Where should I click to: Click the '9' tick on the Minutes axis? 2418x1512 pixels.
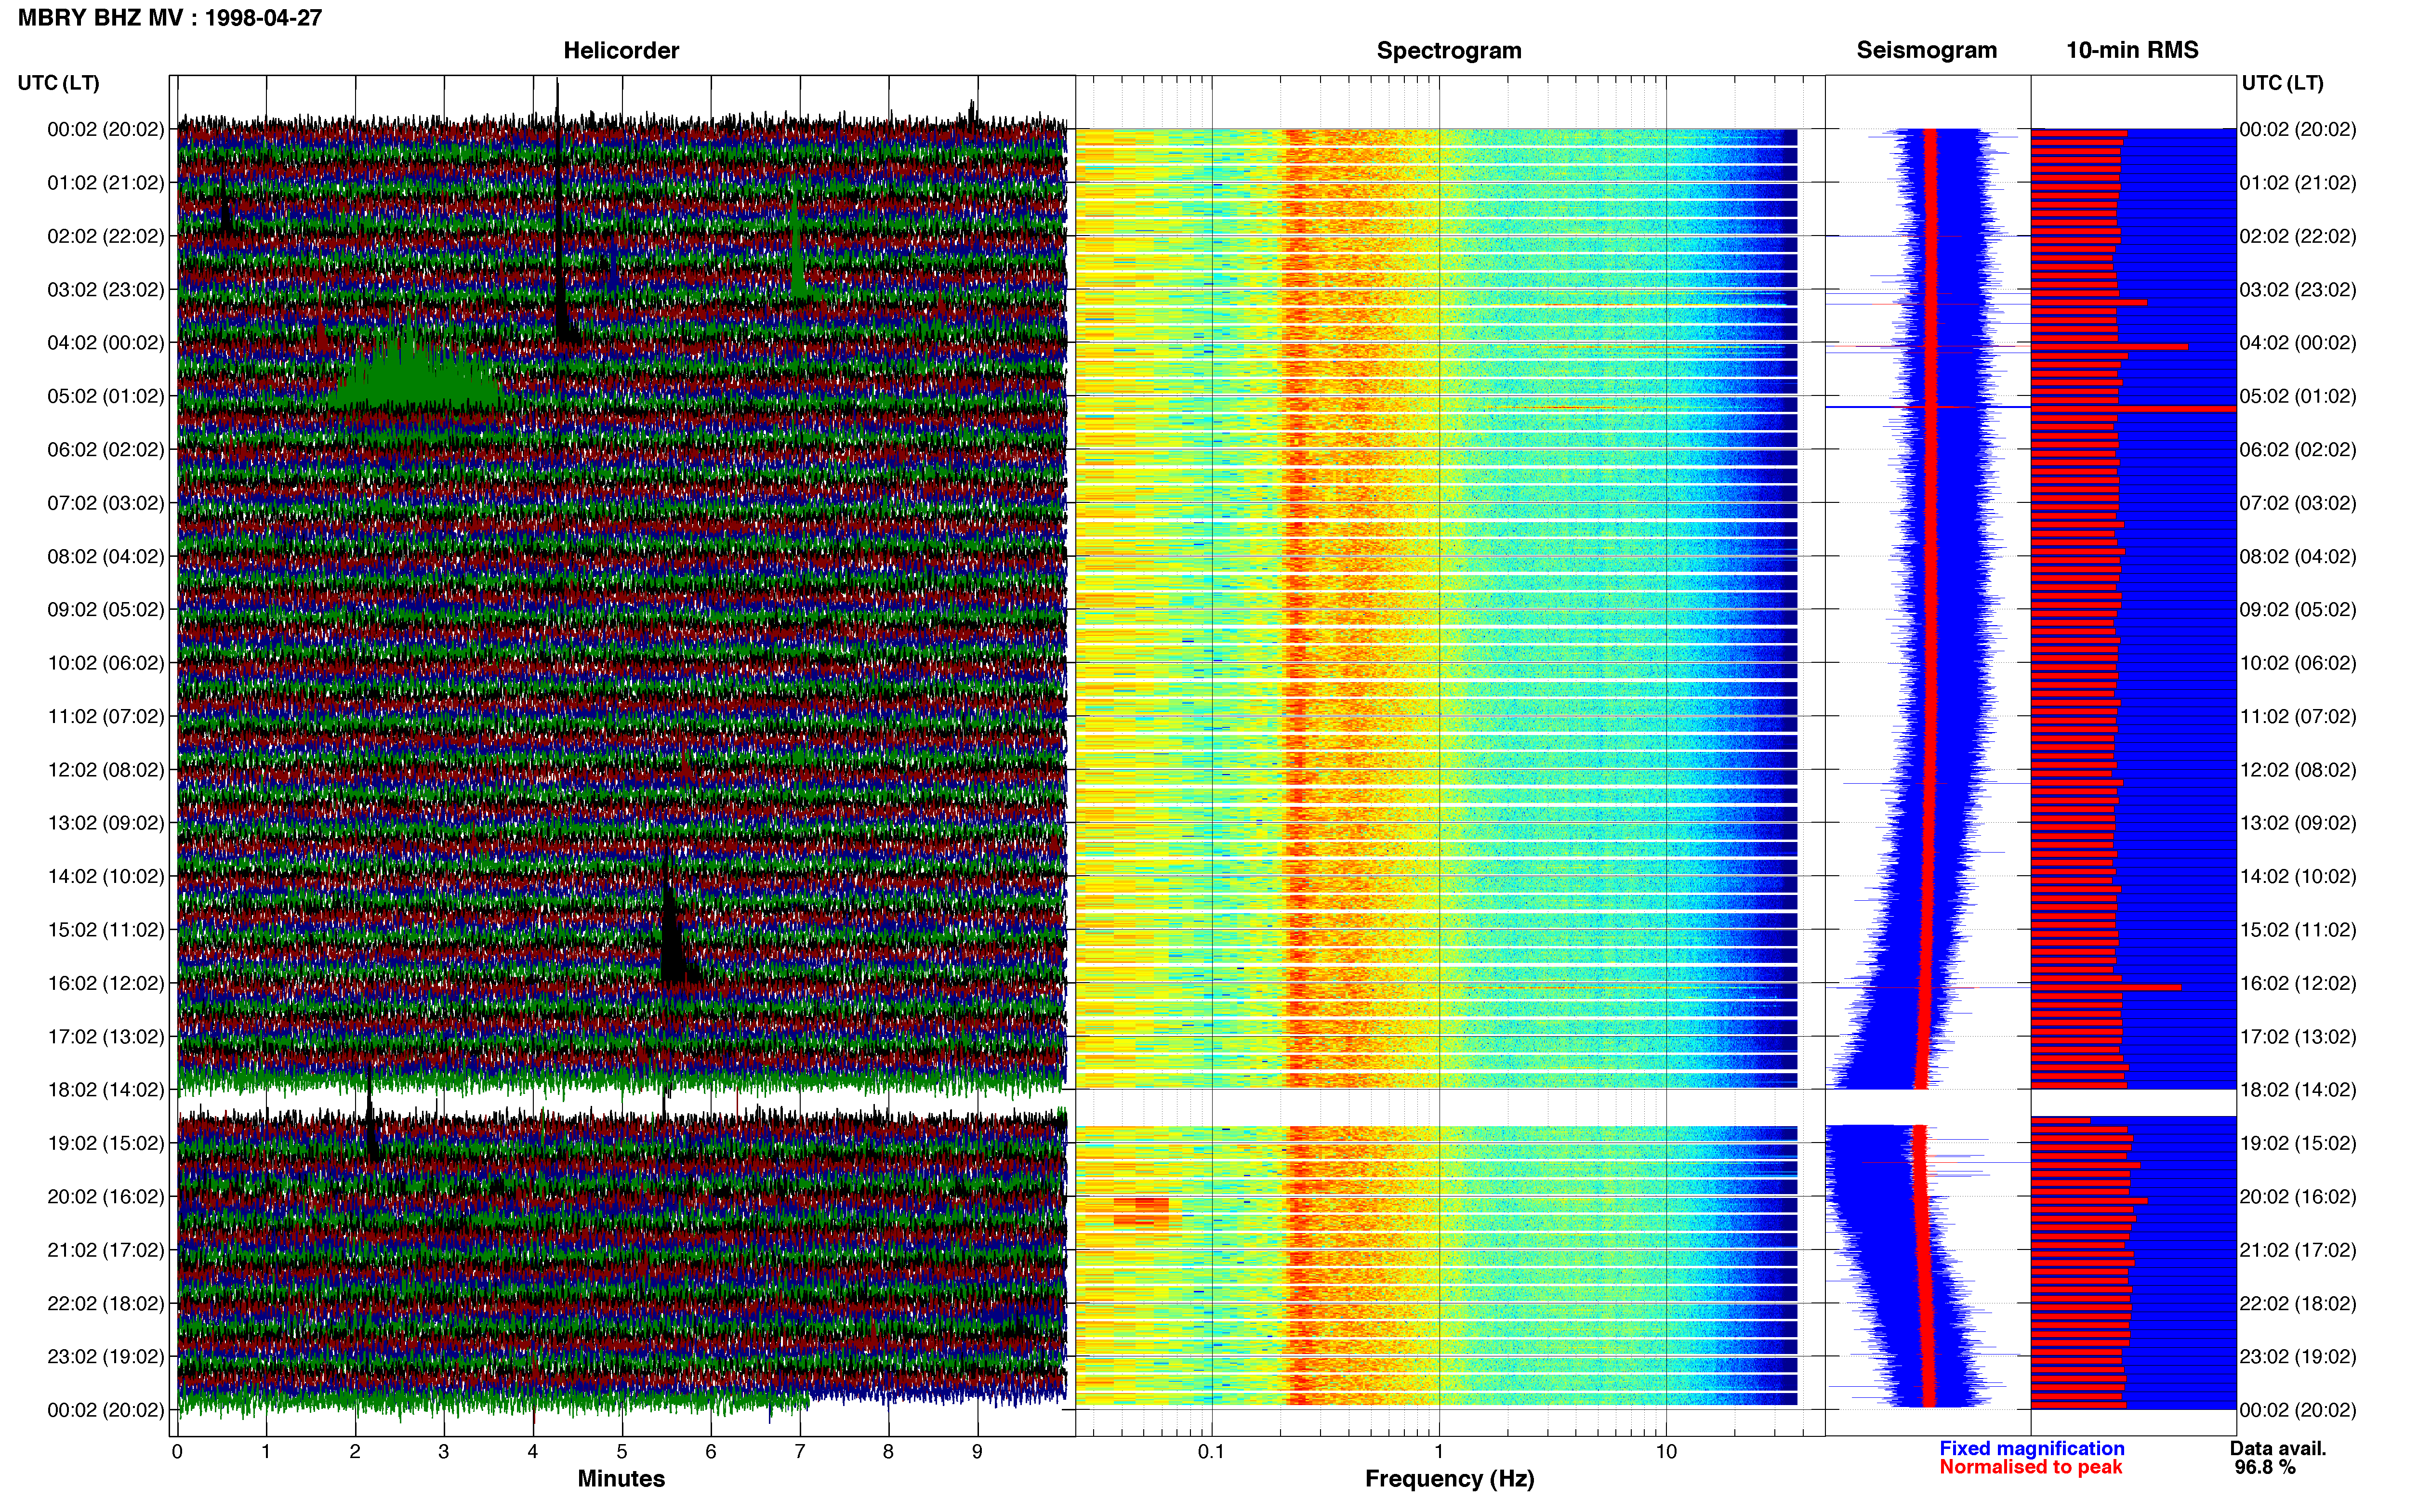[x=977, y=1452]
